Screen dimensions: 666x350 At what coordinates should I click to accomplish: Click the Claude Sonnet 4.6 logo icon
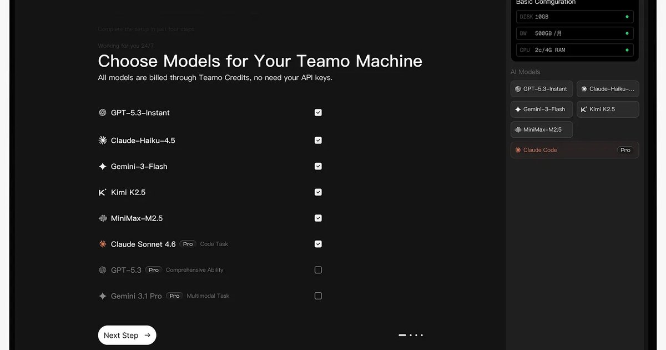(x=103, y=244)
